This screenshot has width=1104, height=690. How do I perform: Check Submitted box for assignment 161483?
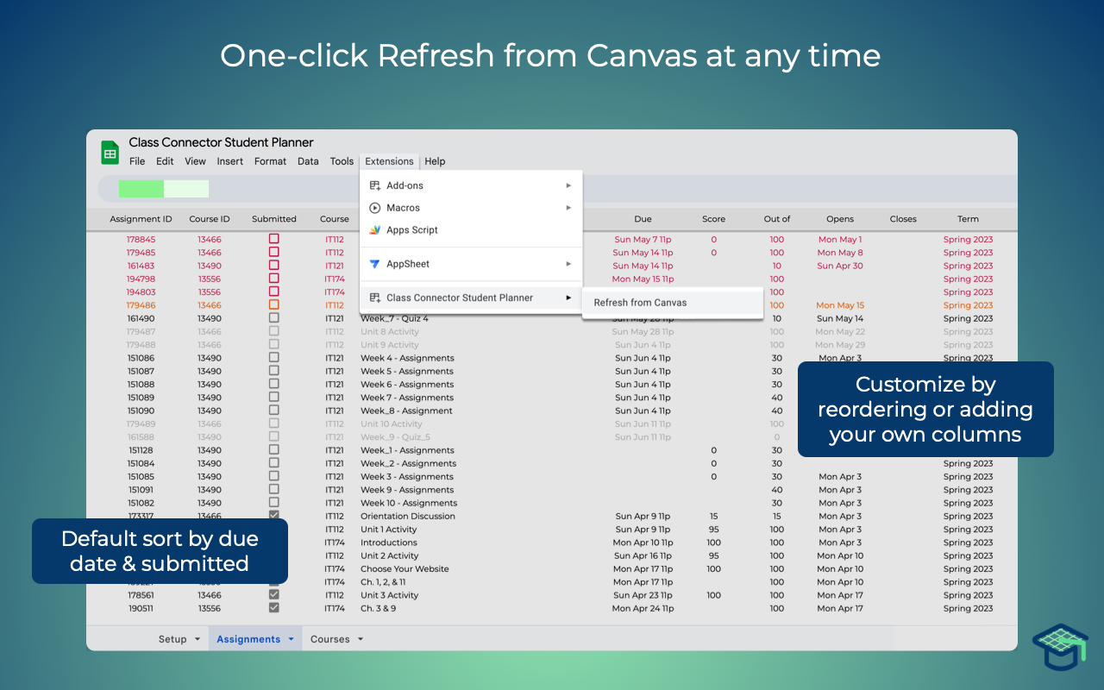coord(274,266)
